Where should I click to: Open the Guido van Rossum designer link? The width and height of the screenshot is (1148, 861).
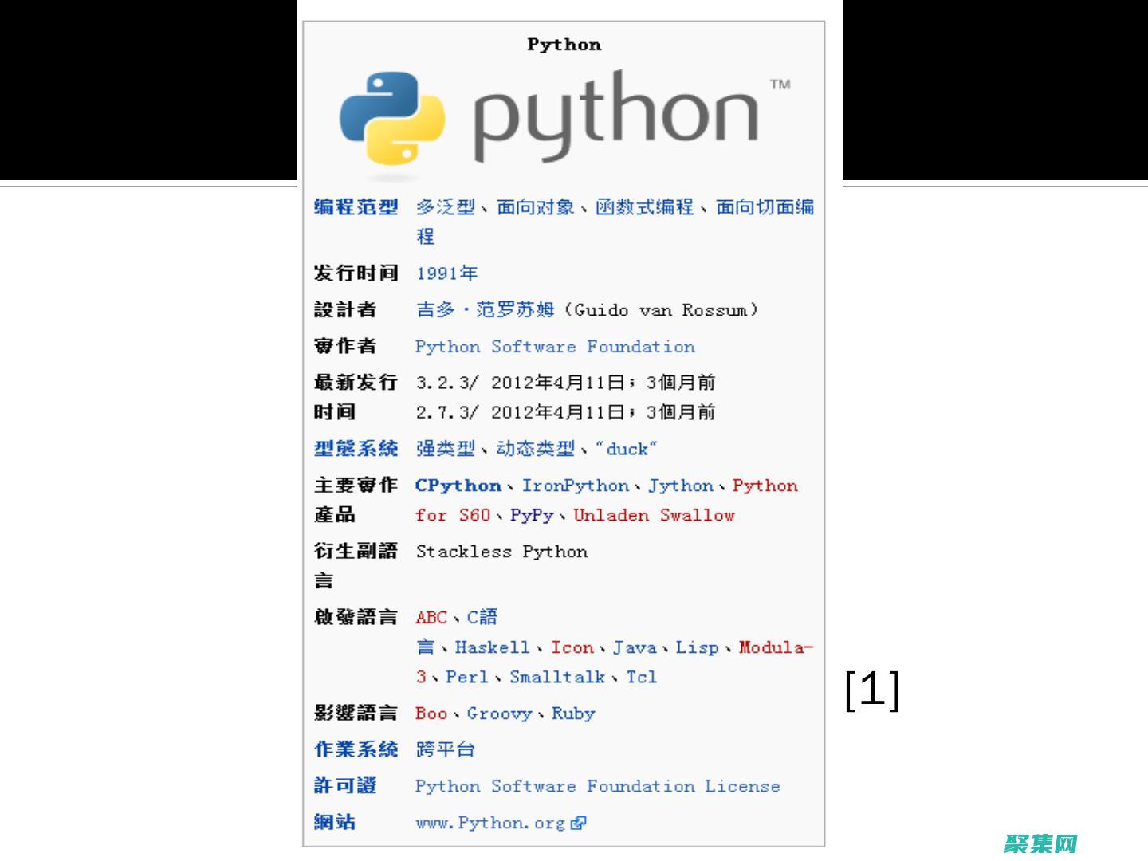click(486, 309)
